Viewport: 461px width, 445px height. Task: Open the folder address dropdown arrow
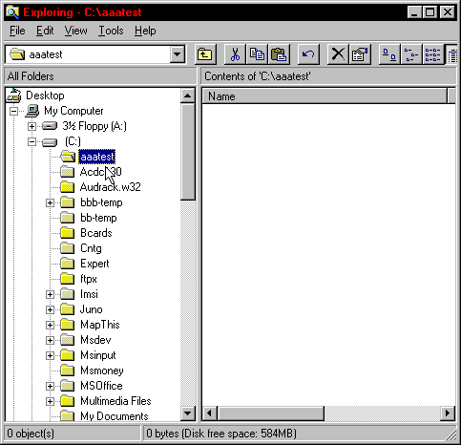pos(178,54)
